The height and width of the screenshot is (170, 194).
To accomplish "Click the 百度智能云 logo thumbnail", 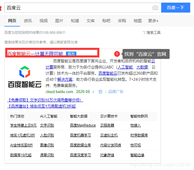I will coord(25,77).
